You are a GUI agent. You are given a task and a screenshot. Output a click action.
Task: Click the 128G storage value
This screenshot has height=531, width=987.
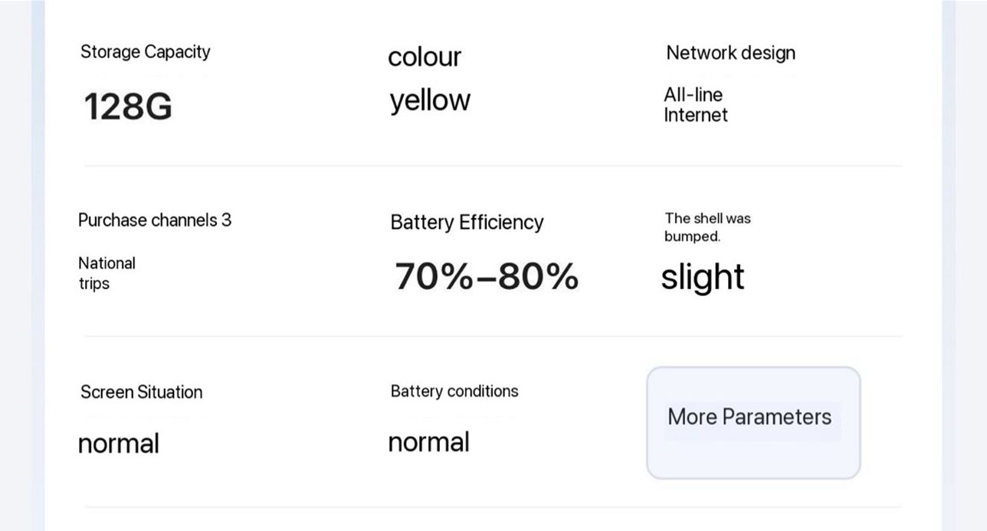(128, 106)
